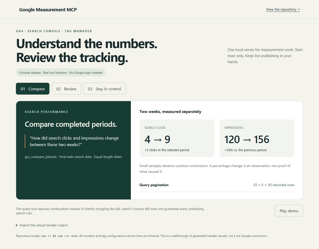Image resolution: width=319 pixels, height=249 pixels.
Task: Click 'One local server for measurement work' blurb
Action: coord(265,56)
